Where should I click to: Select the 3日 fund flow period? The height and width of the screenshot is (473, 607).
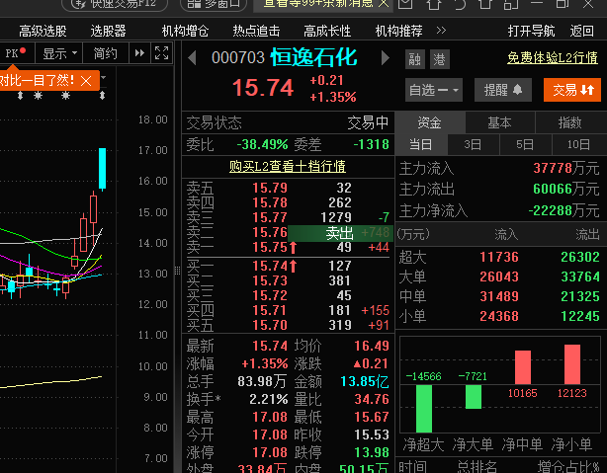[473, 144]
